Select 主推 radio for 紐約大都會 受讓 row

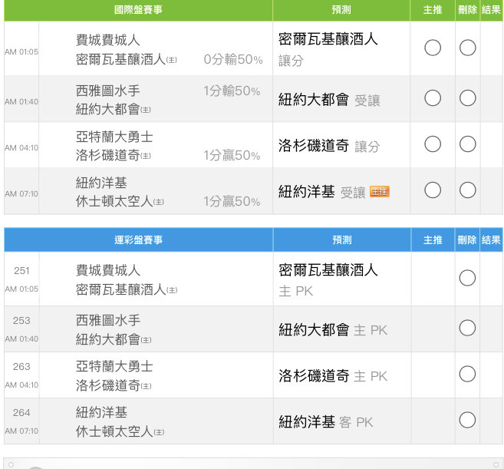pos(433,98)
